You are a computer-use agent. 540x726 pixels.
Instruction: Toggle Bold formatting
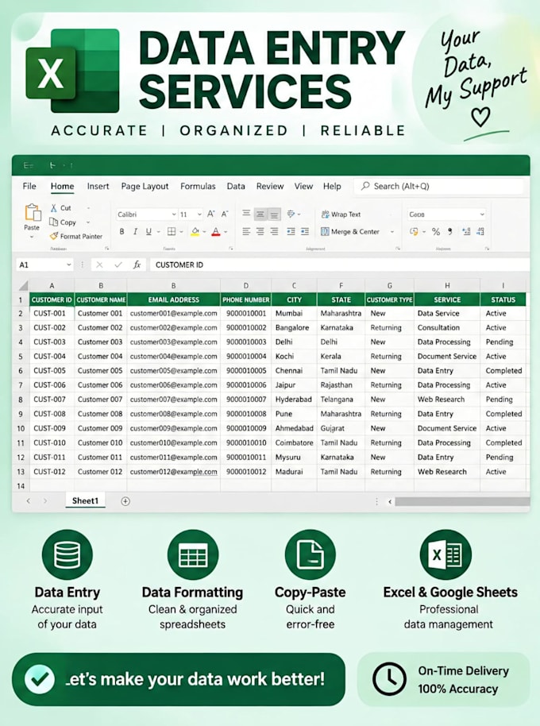121,231
